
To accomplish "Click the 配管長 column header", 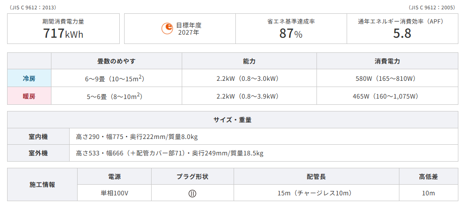I will [x=317, y=177].
